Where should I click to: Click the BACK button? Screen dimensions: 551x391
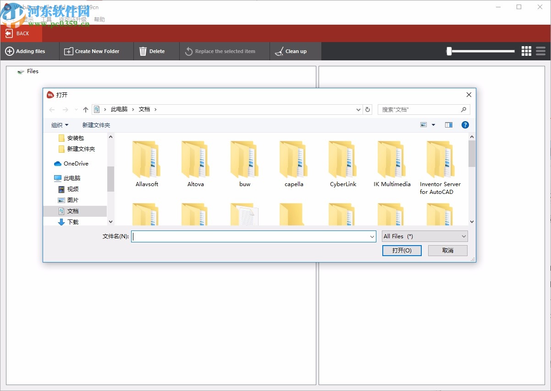pos(21,33)
